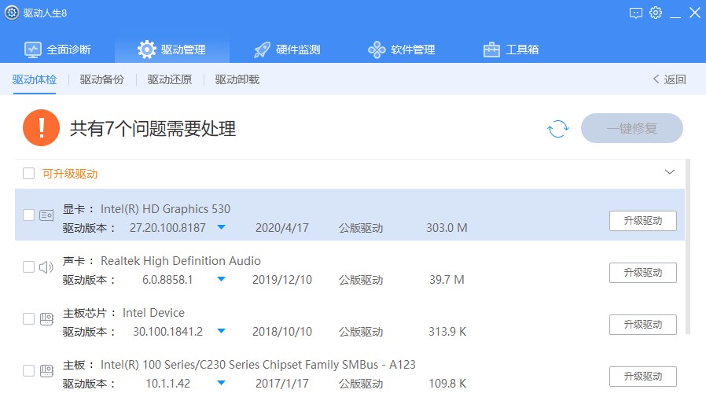Screen dimensions: 706x408
Task: Open the settings gear icon
Action: (656, 13)
